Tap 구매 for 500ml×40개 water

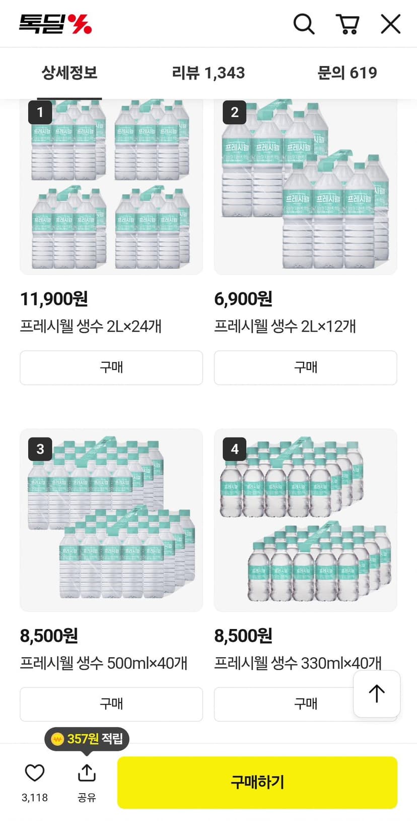[111, 704]
